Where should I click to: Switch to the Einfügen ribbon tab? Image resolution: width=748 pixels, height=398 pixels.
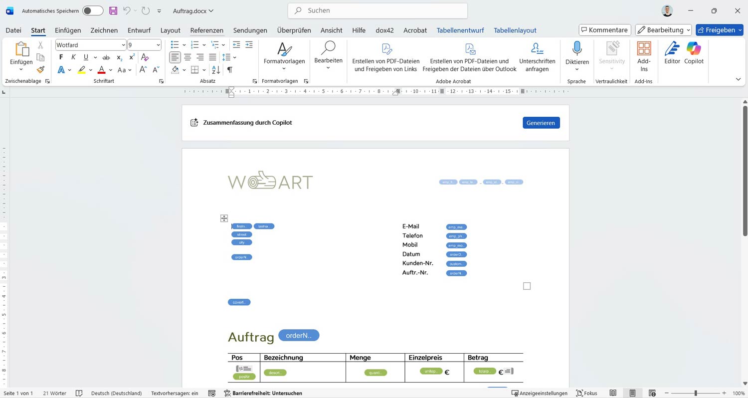coord(68,30)
